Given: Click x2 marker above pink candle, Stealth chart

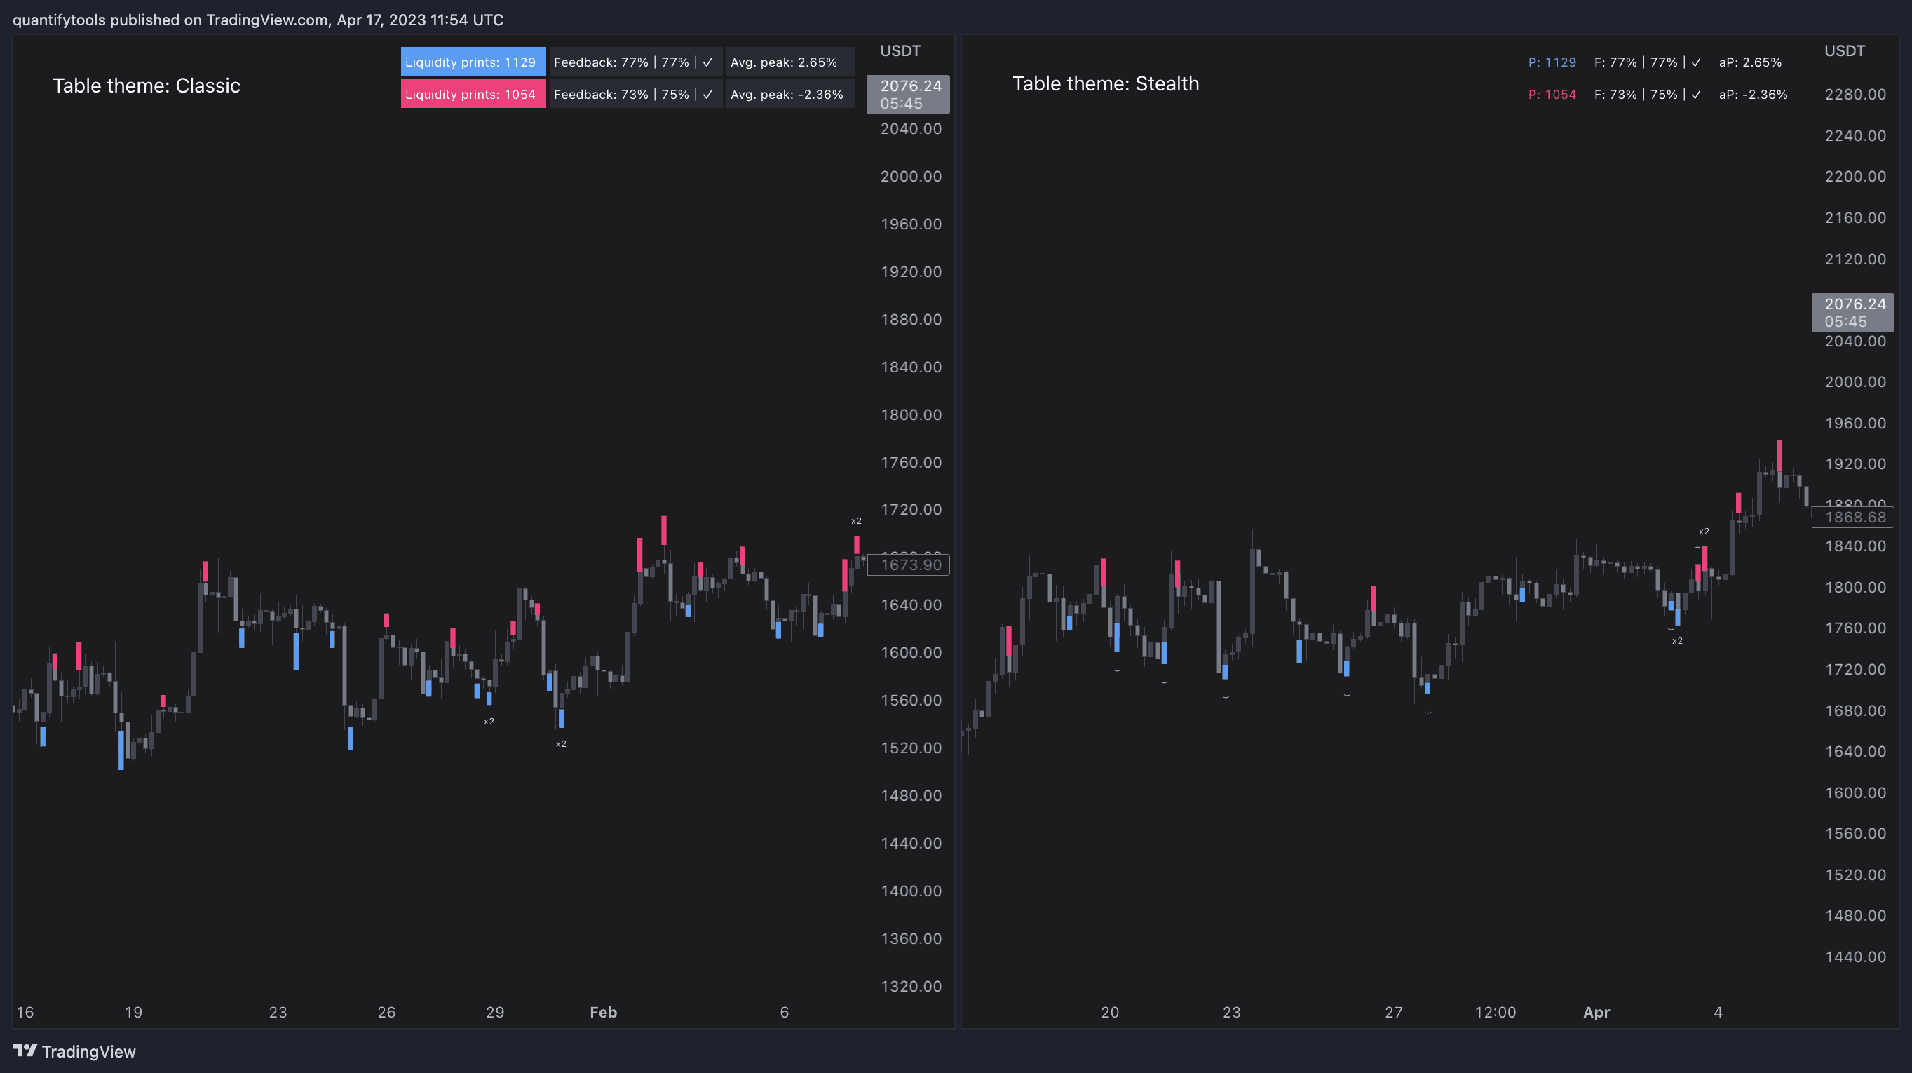Looking at the screenshot, I should click(1704, 531).
